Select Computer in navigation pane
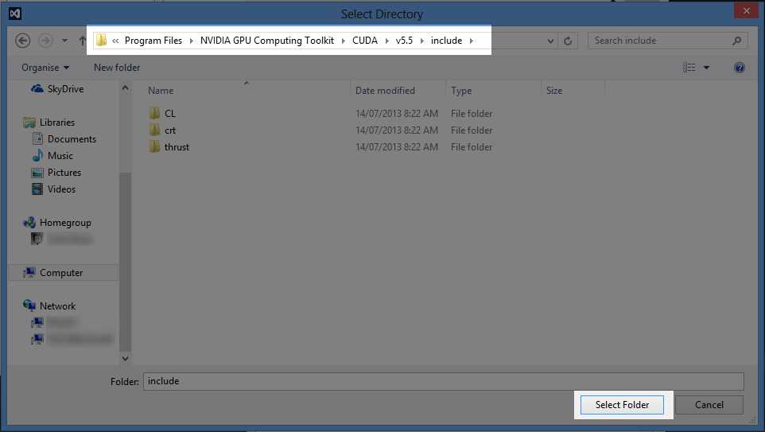This screenshot has height=432, width=765. (61, 273)
